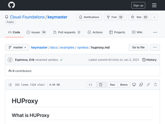
Task: Switch to the Issues tab
Action: [36, 32]
